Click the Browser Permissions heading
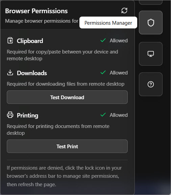 (36, 11)
